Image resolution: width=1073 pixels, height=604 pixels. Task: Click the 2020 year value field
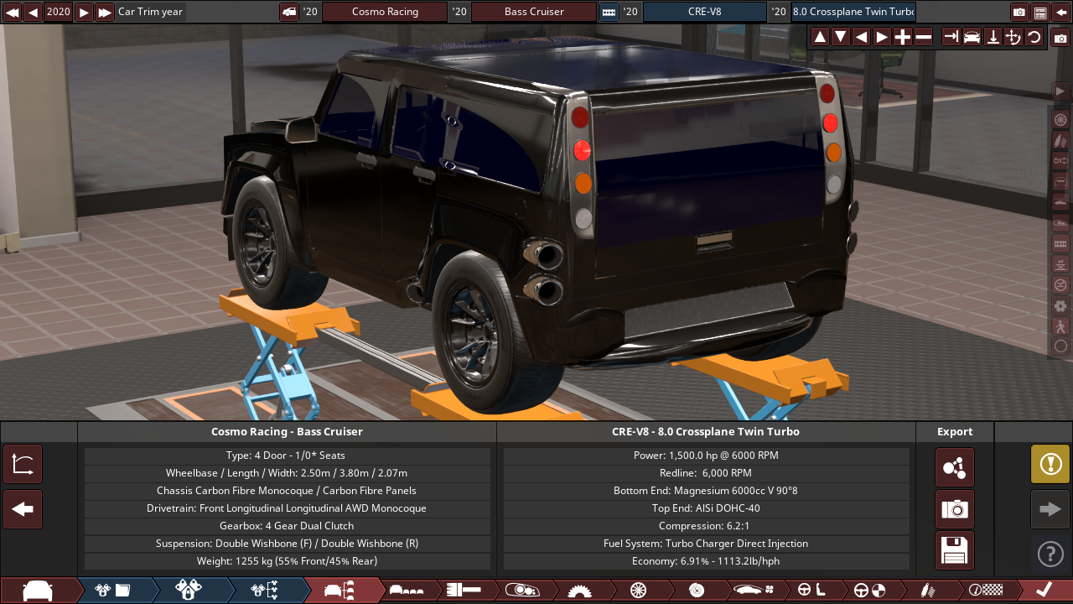(59, 12)
